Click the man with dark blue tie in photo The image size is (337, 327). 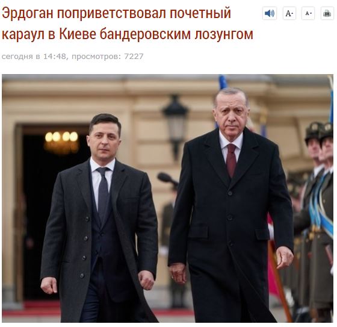[100, 217]
